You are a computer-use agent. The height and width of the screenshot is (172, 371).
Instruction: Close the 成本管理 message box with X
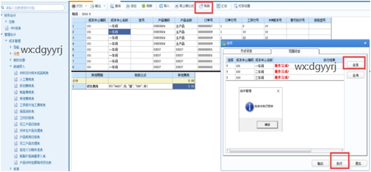(x=278, y=91)
